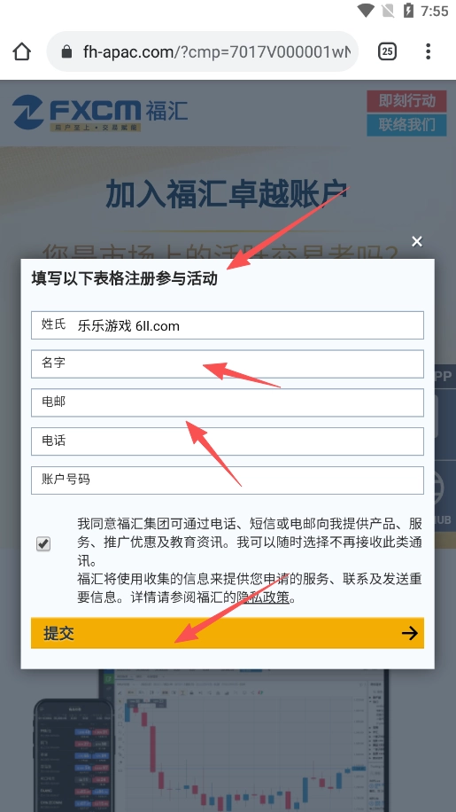The height and width of the screenshot is (812, 456).
Task: Open the Chrome three-dot overflow menu
Action: (x=428, y=51)
